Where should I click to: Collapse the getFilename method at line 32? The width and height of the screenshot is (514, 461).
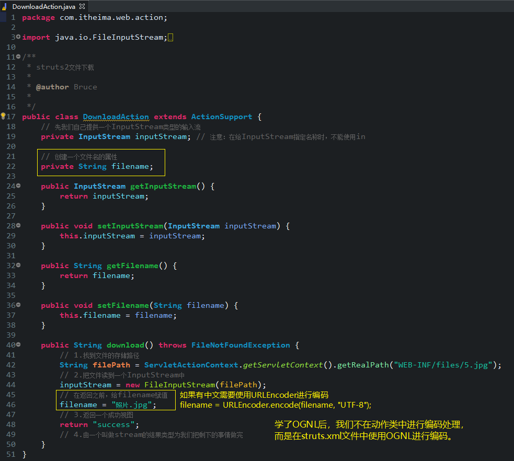click(x=18, y=265)
